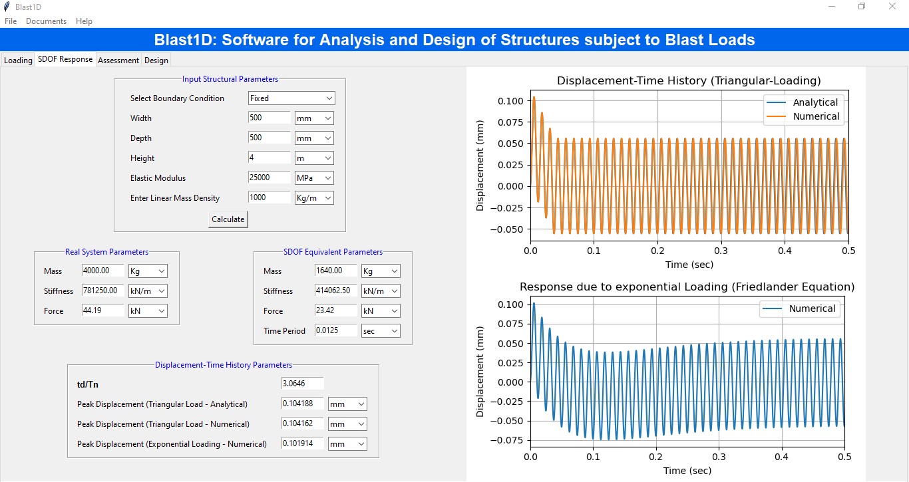Switch to the Loading tab
This screenshot has height=482, width=909.
18,60
